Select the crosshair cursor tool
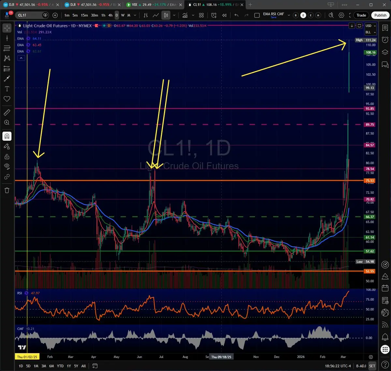Viewport: 391px width, 371px height. tap(7, 28)
